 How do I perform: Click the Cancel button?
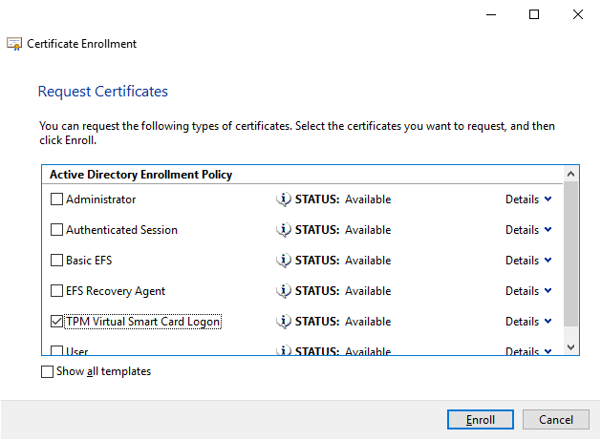point(555,420)
